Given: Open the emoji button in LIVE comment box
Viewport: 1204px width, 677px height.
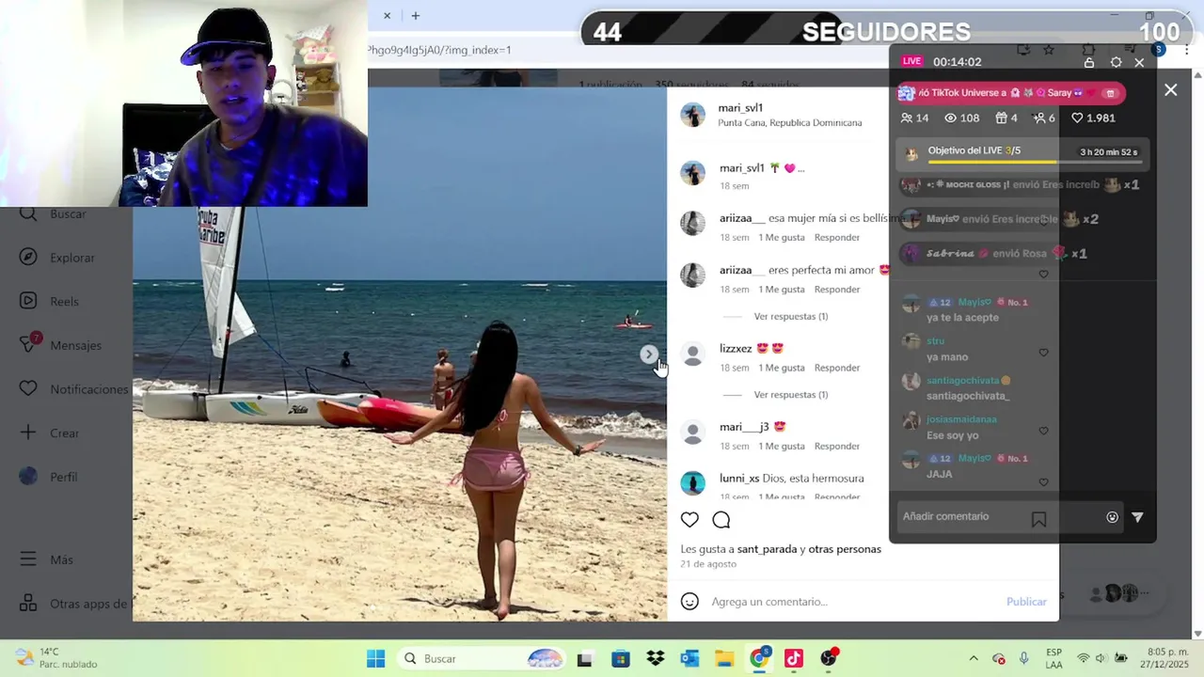Looking at the screenshot, I should 1112,517.
